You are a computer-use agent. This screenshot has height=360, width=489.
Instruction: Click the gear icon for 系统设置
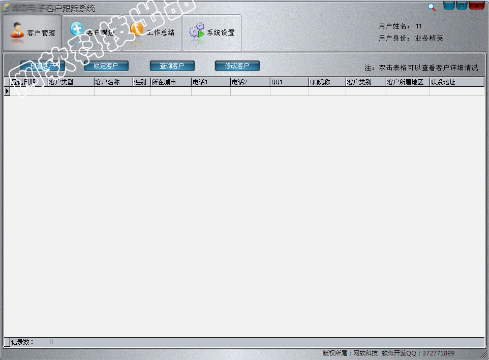(x=196, y=31)
